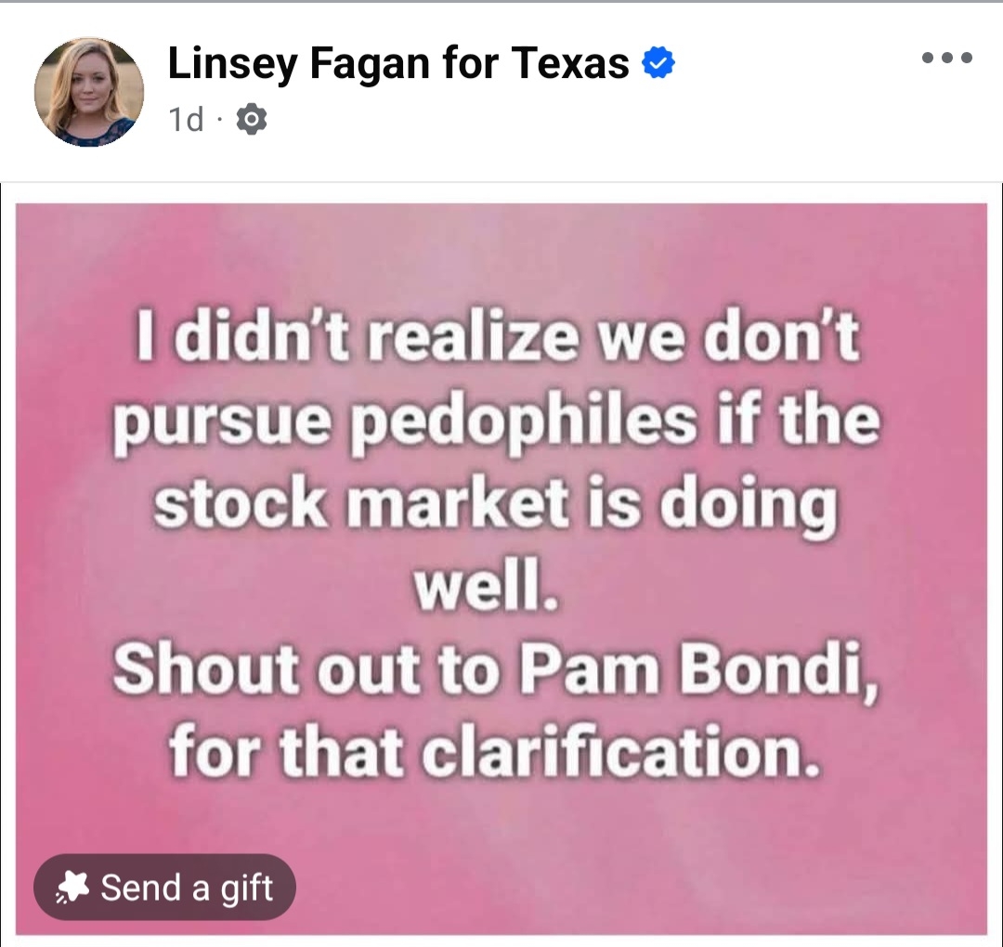1003x947 pixels.
Task: Click the 1d post timestamp
Action: 186,120
